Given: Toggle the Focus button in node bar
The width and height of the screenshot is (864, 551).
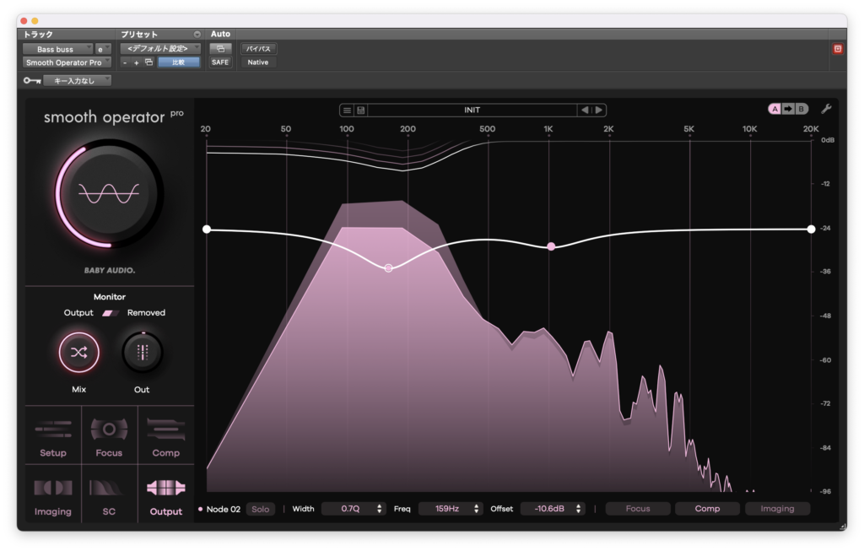Looking at the screenshot, I should pos(638,509).
